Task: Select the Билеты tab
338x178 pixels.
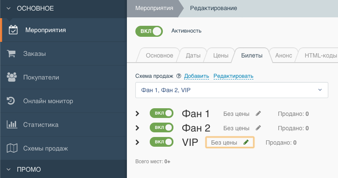Action: tap(252, 55)
